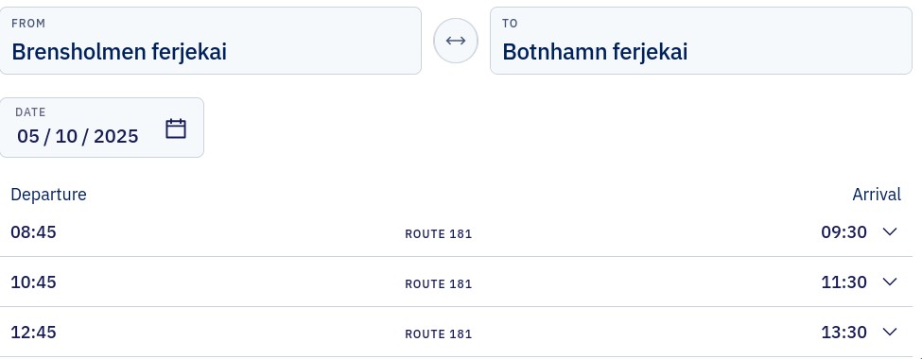The height and width of the screenshot is (359, 922).
Task: Select the 08:45 departure time
Action: [33, 232]
